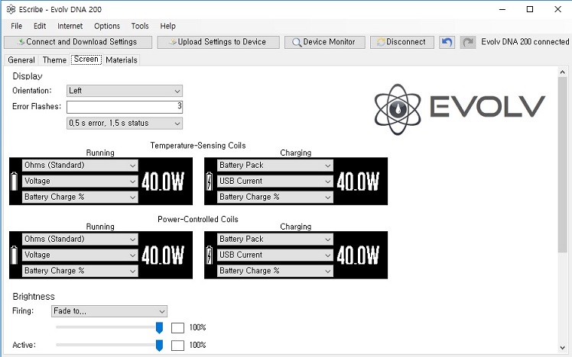572x357 pixels.
Task: Click charging battery icon in Temperature-Sensing Charging preview
Action: click(x=209, y=182)
